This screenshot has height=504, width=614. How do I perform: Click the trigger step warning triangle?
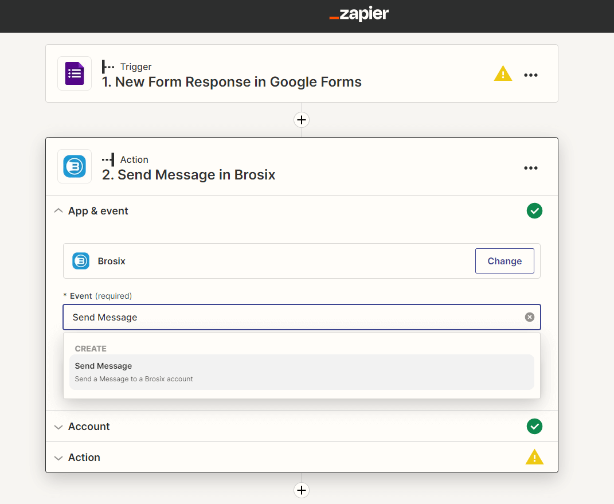click(503, 73)
